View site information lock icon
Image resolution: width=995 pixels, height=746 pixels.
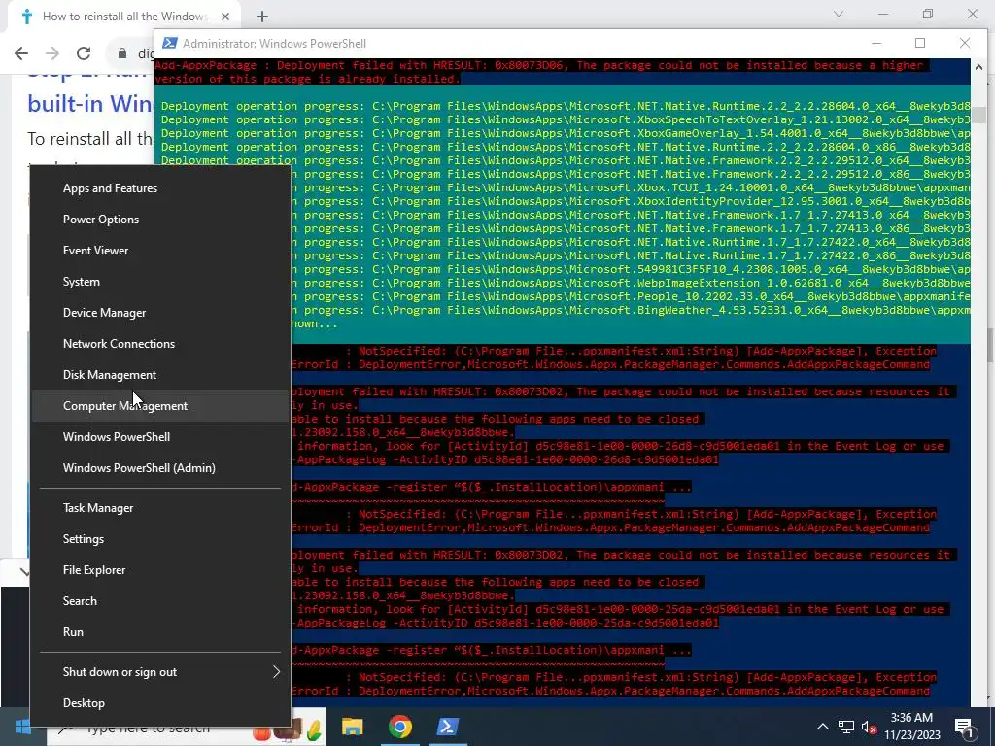pos(121,53)
